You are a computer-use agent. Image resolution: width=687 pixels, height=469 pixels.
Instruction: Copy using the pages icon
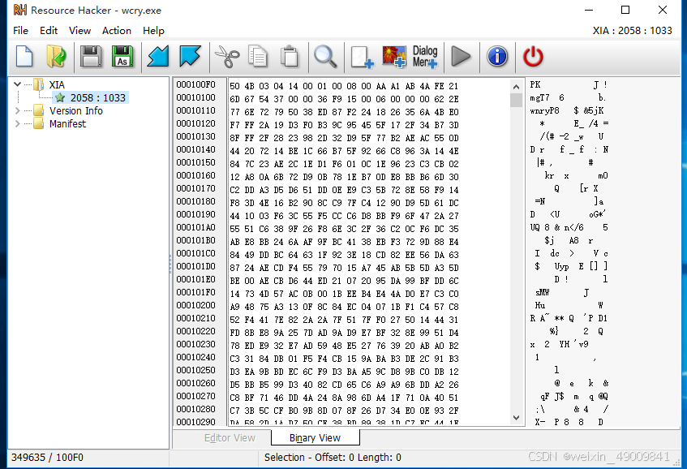(x=258, y=57)
